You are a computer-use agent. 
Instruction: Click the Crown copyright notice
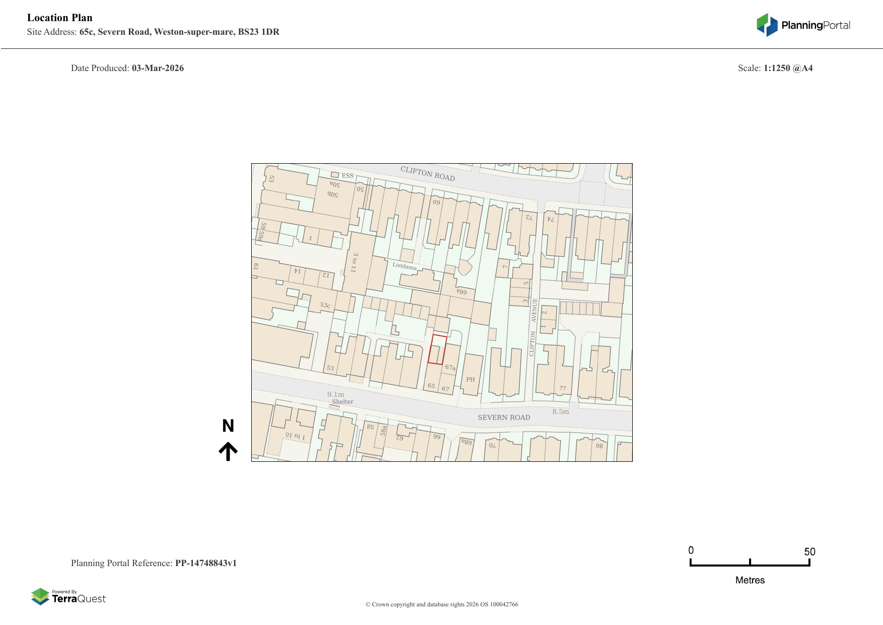pos(441,604)
